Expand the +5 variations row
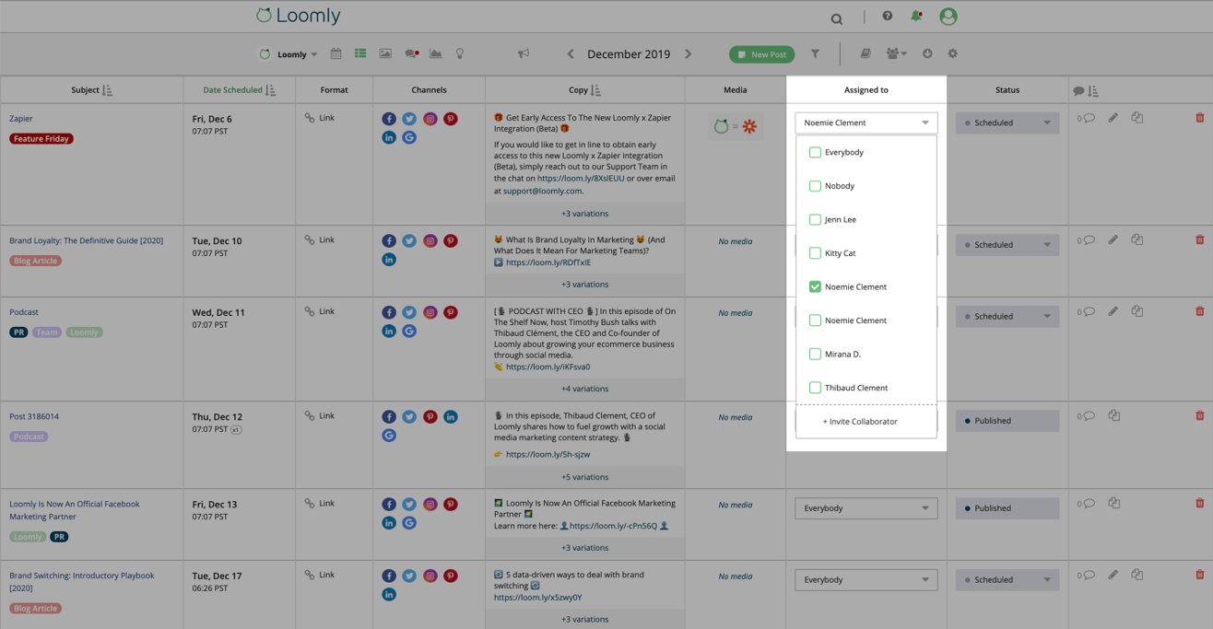This screenshot has height=629, width=1213. [585, 477]
